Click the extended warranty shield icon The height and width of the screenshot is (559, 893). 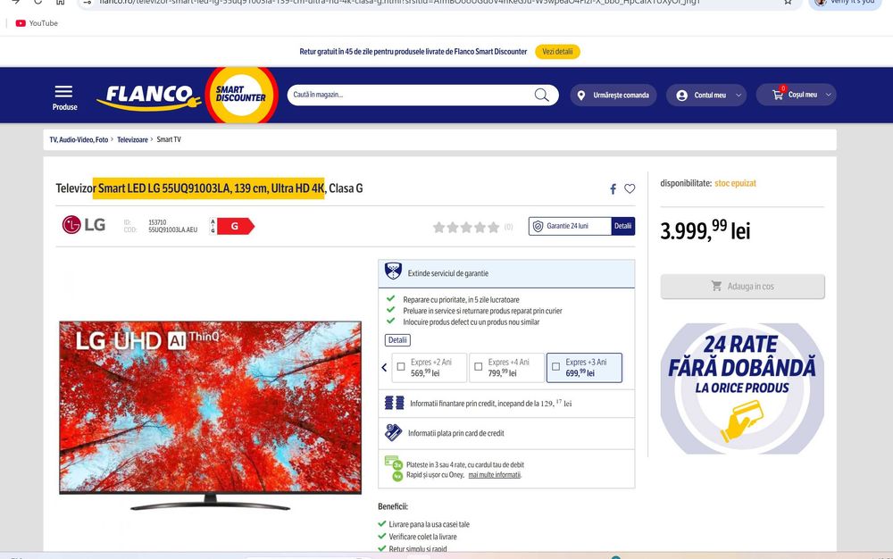[x=393, y=271]
